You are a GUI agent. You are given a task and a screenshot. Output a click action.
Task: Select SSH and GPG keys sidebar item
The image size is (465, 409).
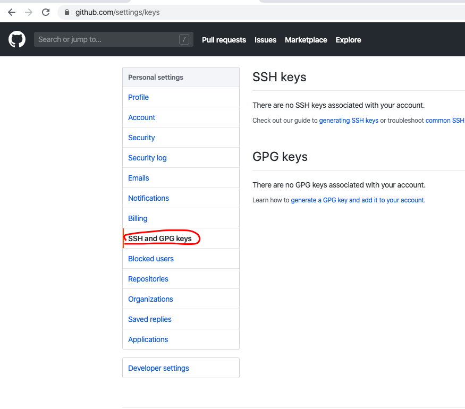(x=181, y=238)
